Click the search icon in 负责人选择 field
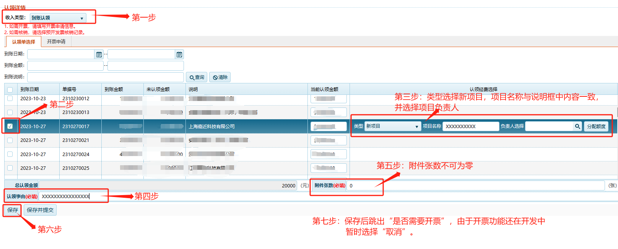This screenshot has width=618, height=249. pyautogui.click(x=577, y=126)
